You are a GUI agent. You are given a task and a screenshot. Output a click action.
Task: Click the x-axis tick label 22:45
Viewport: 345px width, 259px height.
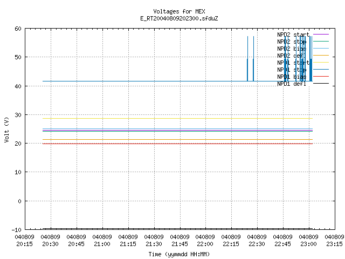[x=282, y=244]
